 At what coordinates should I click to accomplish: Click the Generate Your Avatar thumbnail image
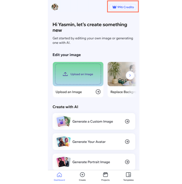click(x=63, y=142)
